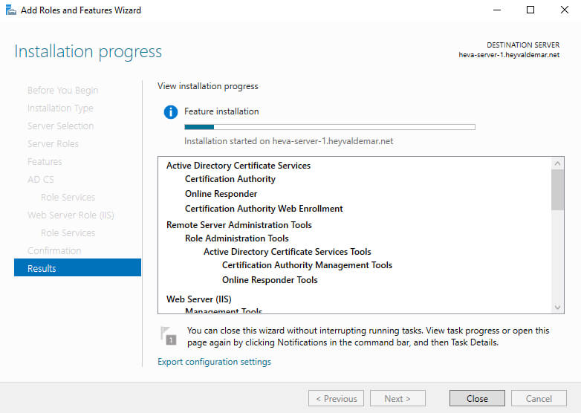Image resolution: width=581 pixels, height=413 pixels.
Task: Click Active Directory Certificate Services Tools entry
Action: coord(288,252)
